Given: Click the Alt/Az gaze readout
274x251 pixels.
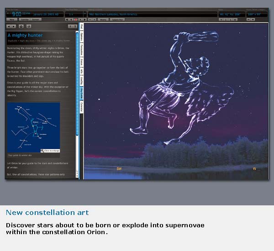Looking at the screenshot, I should coord(232,14).
